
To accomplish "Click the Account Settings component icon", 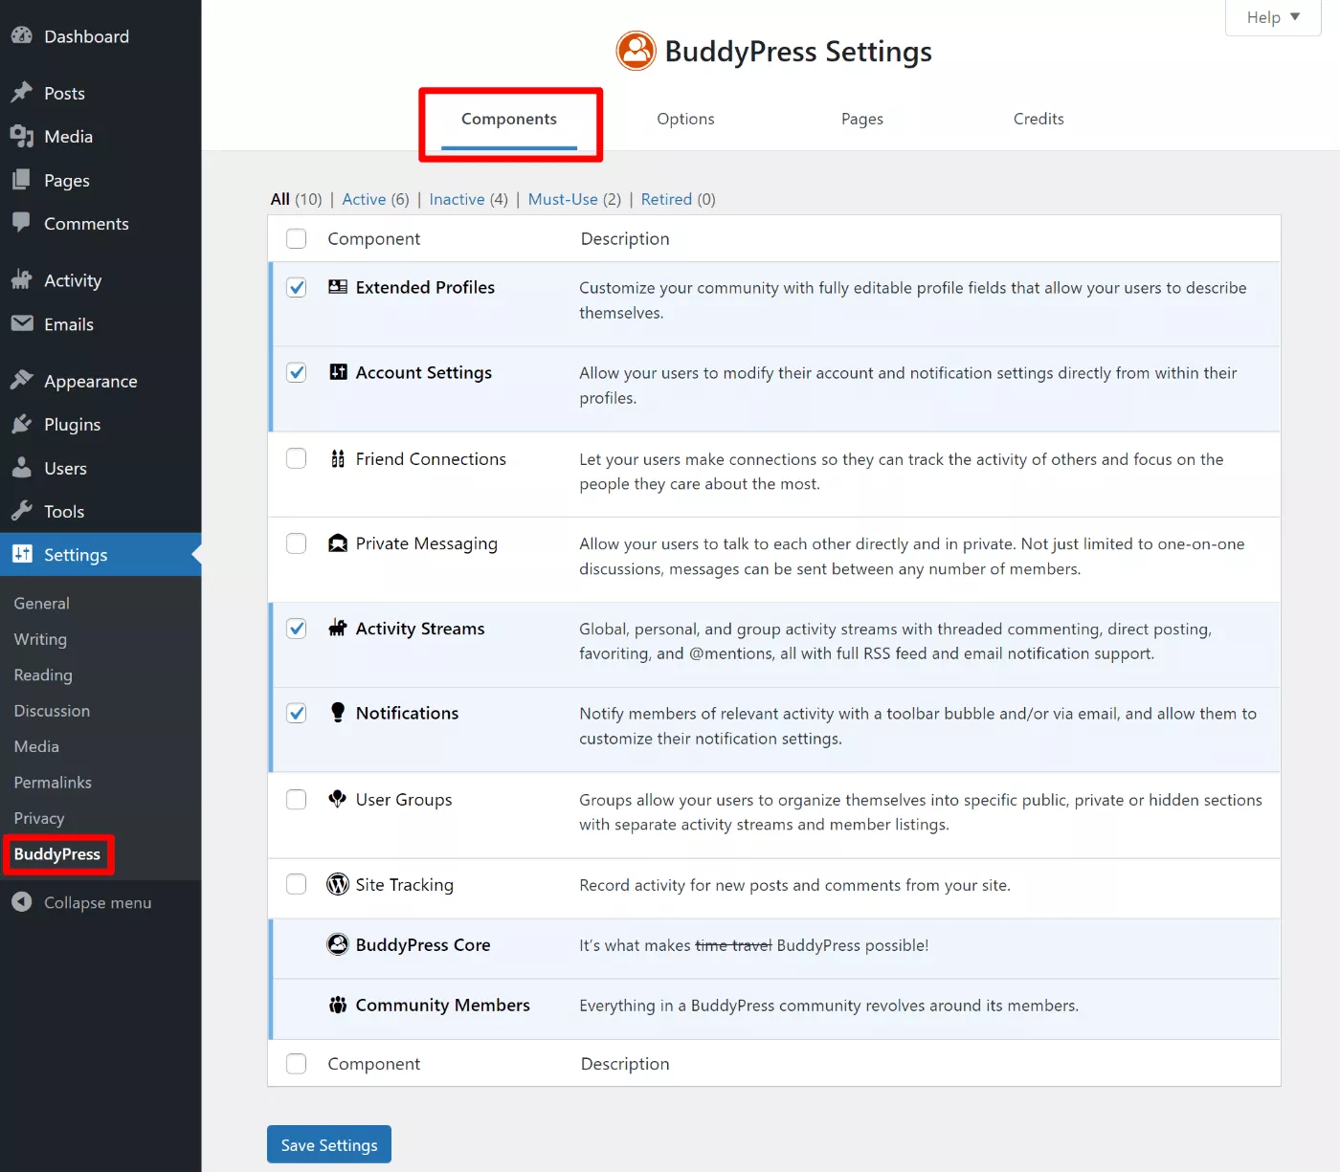I will [338, 372].
